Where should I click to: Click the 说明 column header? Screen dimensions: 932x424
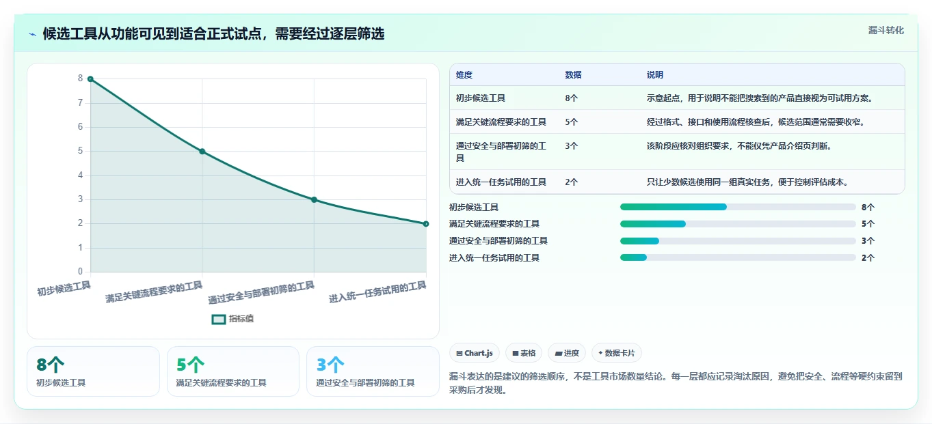(655, 75)
